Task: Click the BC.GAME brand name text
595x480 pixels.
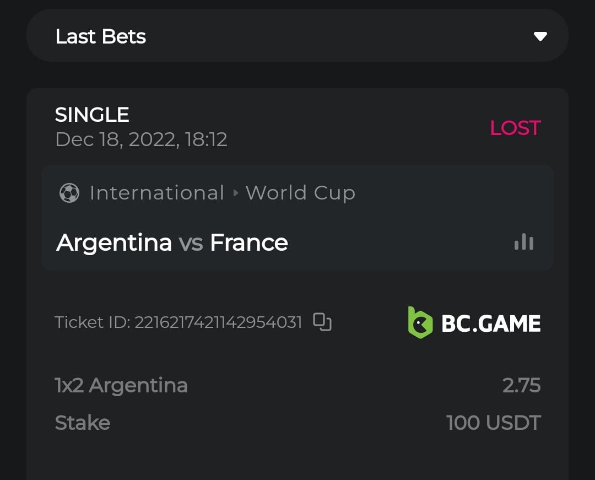Action: coord(491,323)
